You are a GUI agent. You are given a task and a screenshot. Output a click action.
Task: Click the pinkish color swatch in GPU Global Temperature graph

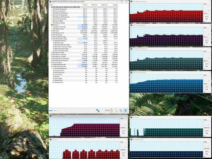point(204,11)
